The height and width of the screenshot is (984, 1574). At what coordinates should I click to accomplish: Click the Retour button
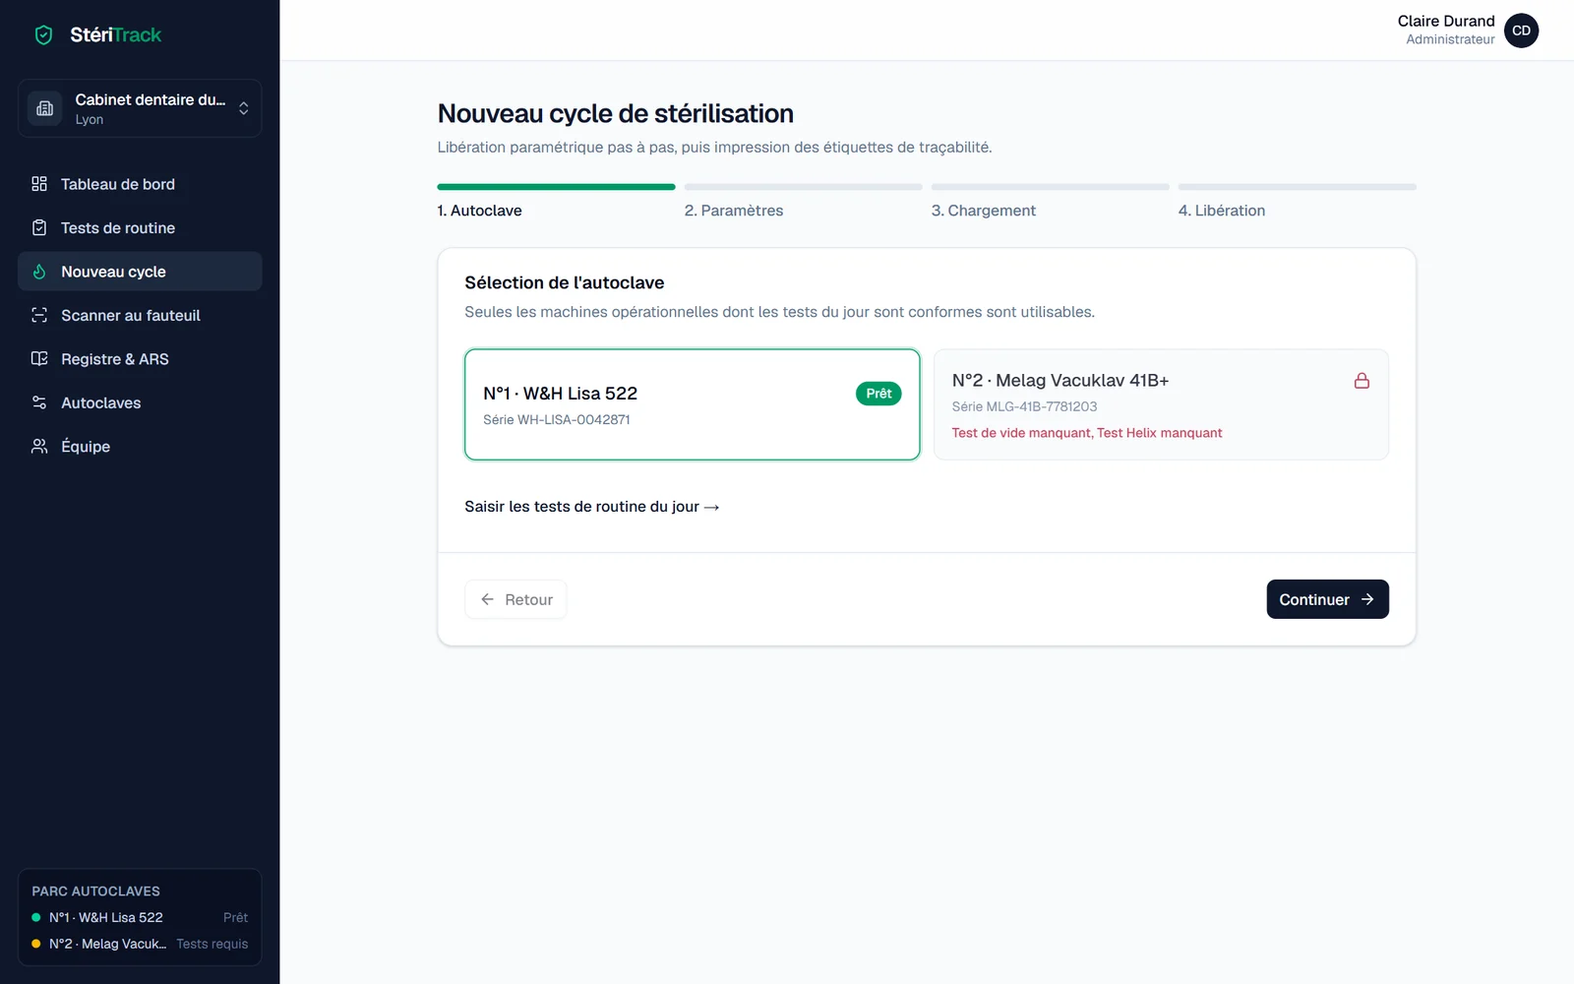tap(515, 599)
